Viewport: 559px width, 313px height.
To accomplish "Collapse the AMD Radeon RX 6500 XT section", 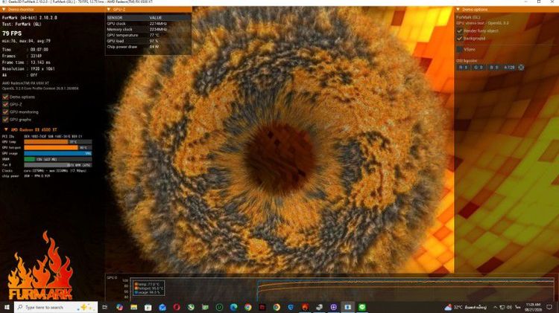I will coord(6,129).
